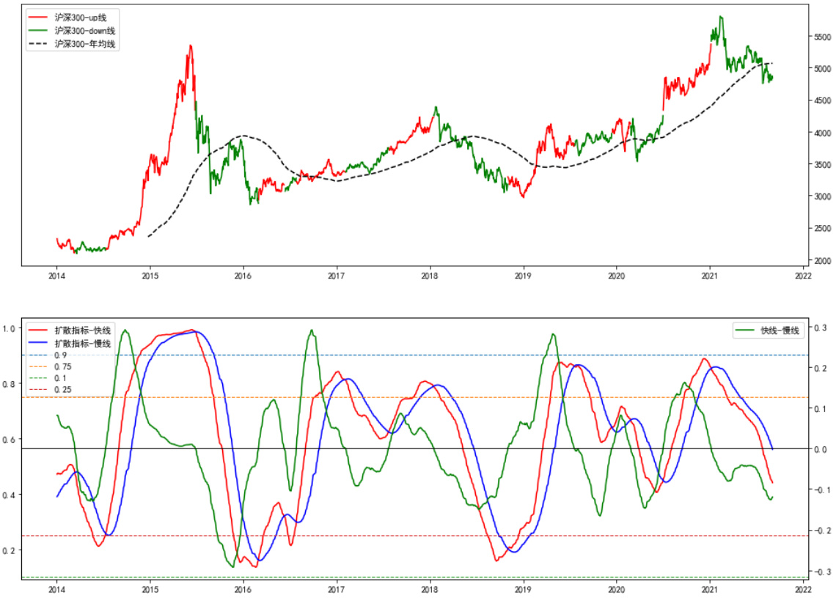Image resolution: width=836 pixels, height=598 pixels.
Task: Select the 0.8 diffusion axis label
Action: [9, 384]
